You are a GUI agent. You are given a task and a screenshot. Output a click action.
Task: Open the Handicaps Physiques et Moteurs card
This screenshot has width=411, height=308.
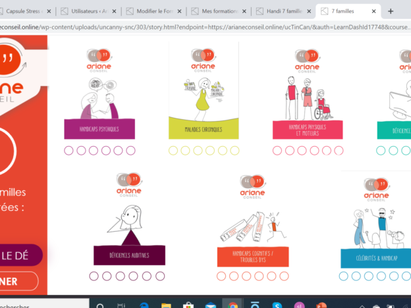[x=308, y=129]
